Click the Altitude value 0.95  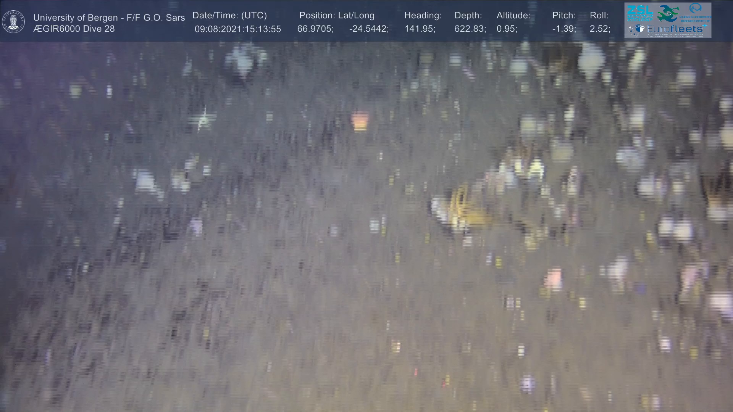[x=507, y=29]
